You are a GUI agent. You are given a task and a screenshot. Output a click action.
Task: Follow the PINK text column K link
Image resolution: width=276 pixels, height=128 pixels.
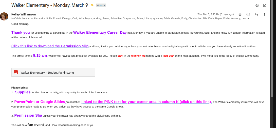146,102
